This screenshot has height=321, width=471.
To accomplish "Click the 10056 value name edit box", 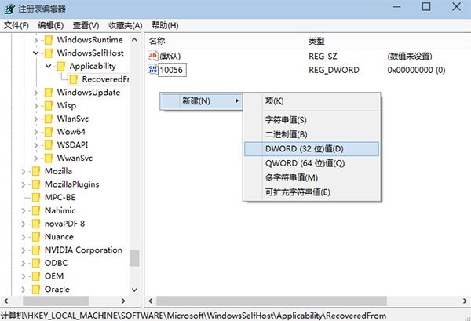I will tap(172, 70).
